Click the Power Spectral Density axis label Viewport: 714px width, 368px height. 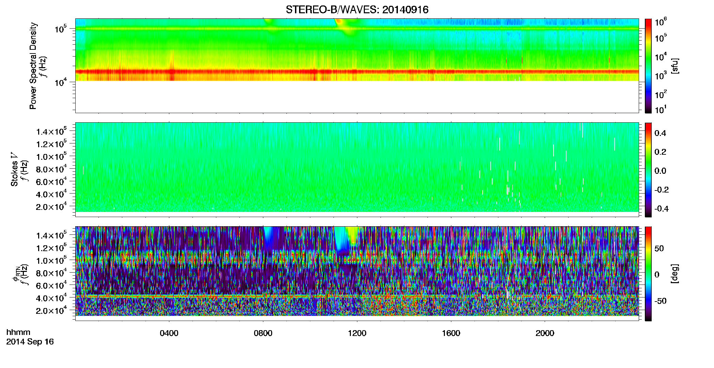pyautogui.click(x=33, y=66)
